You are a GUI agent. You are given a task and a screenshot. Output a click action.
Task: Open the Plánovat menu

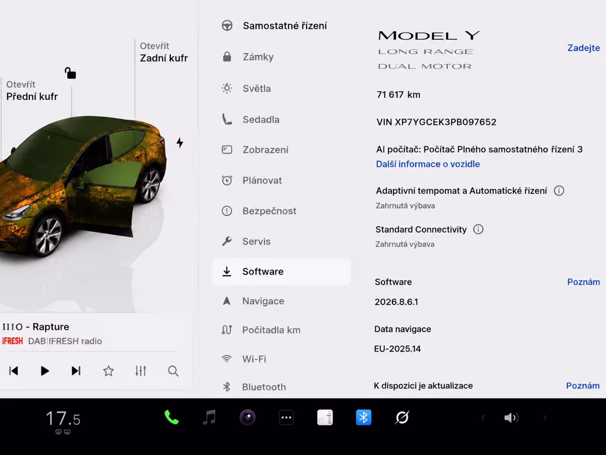click(x=281, y=180)
